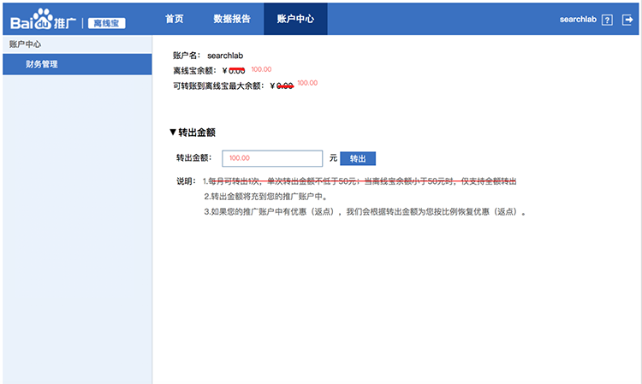Click the 元 unit label

tap(333, 158)
